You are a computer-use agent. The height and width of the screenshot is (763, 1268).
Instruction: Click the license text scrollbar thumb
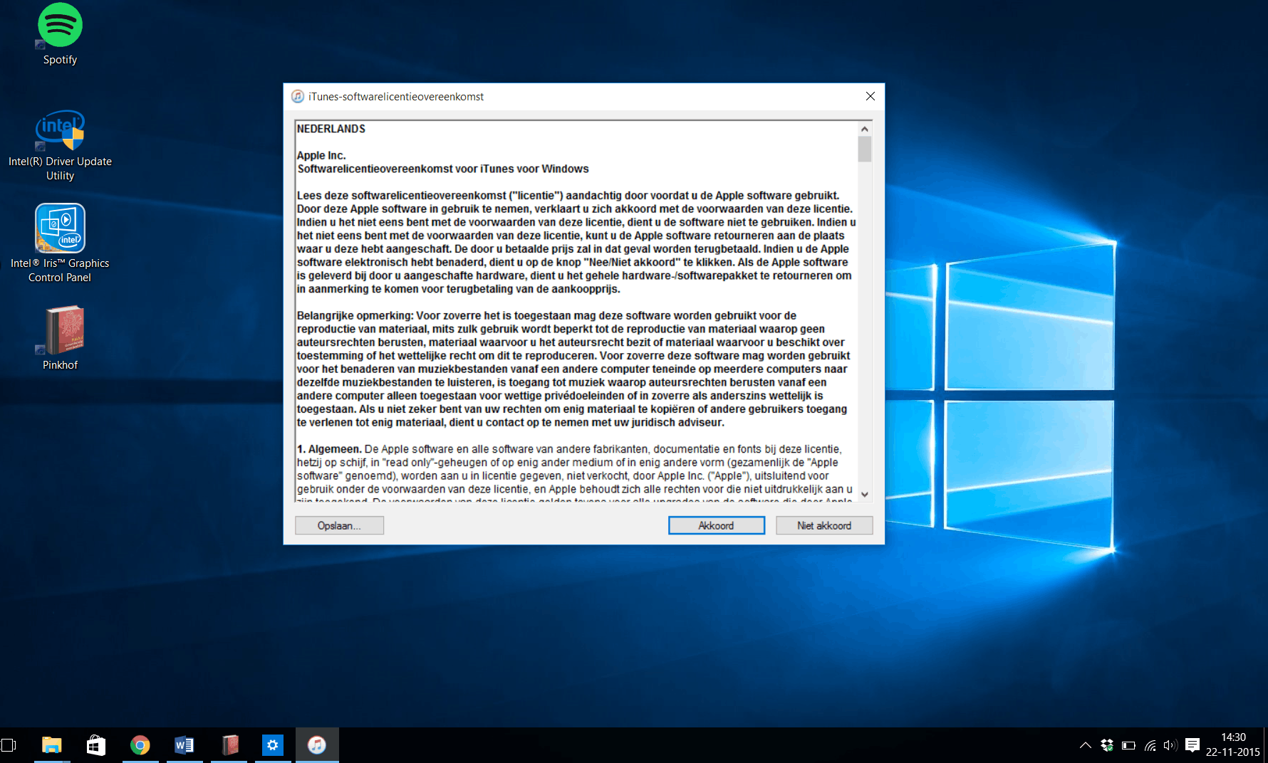(865, 149)
